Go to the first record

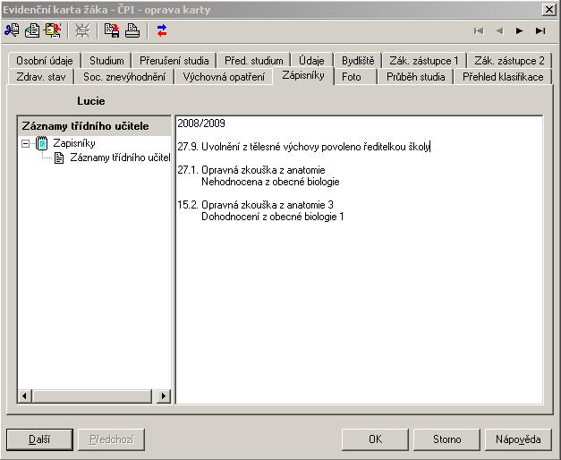pos(479,31)
